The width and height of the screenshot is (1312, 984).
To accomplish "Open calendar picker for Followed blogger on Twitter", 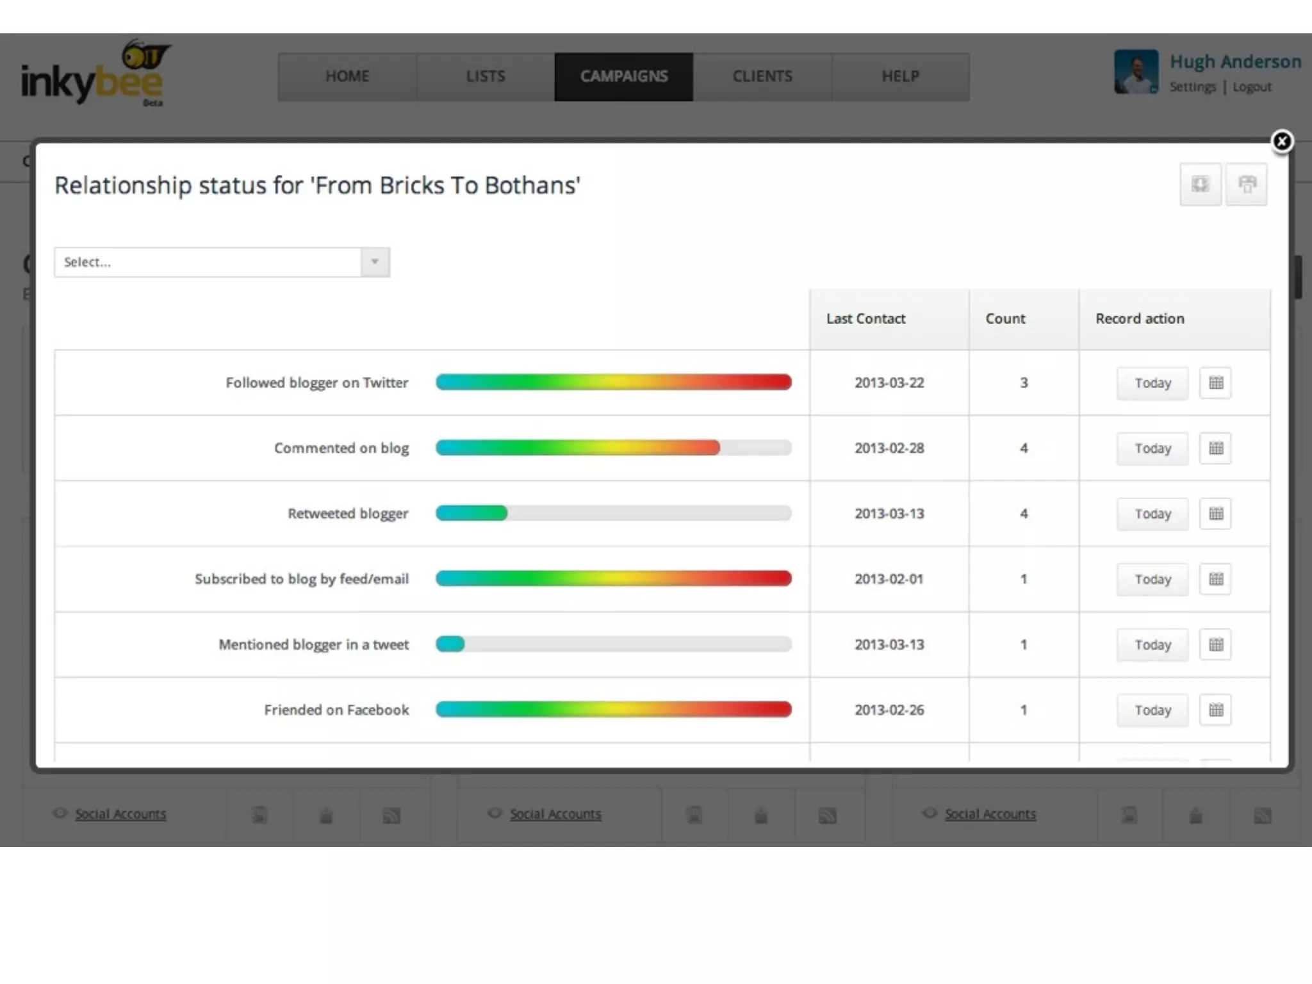I will (1215, 383).
